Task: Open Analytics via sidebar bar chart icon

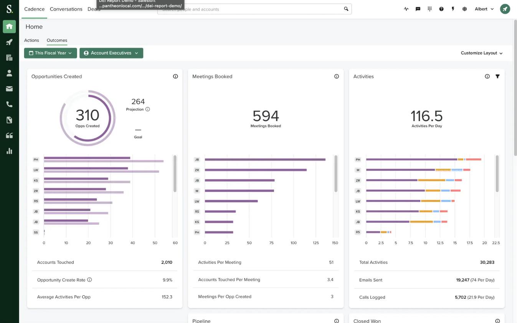Action: coord(9,151)
